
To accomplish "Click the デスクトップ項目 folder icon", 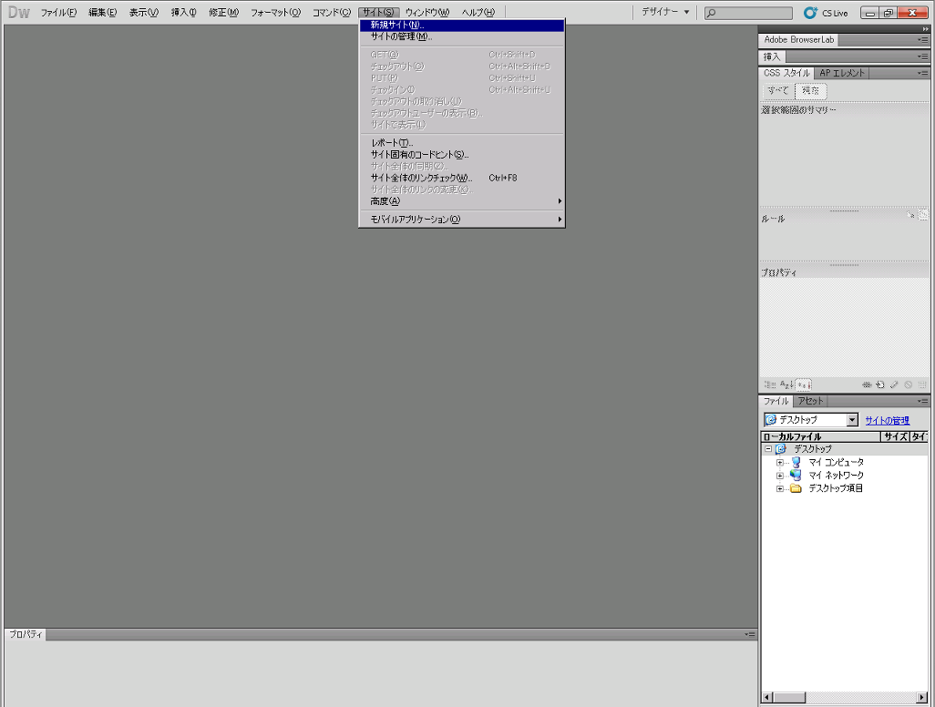I will pos(796,489).
